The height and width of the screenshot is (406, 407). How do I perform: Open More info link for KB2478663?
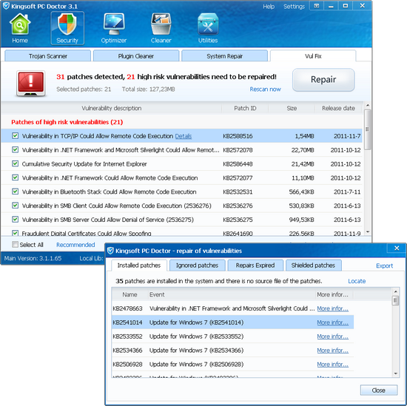click(x=333, y=308)
